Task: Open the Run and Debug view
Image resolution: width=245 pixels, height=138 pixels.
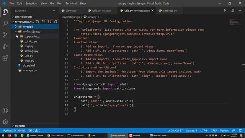Action: pos(5,46)
